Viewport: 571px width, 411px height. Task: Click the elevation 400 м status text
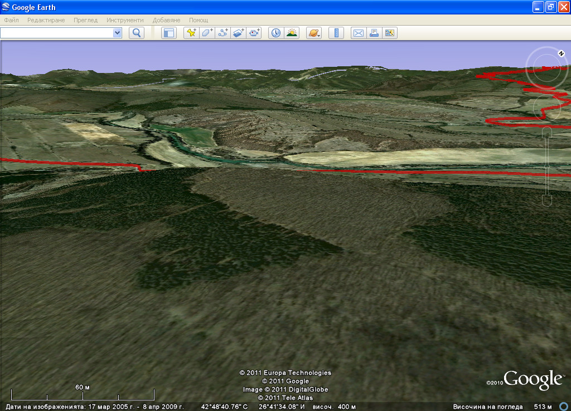(334, 407)
